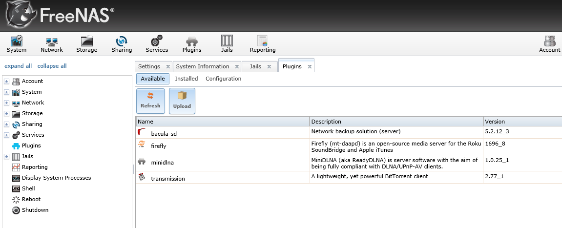Click the Plugins puzzle icon in the sidebar tree
Viewport: 562px width, 228px height.
point(16,146)
